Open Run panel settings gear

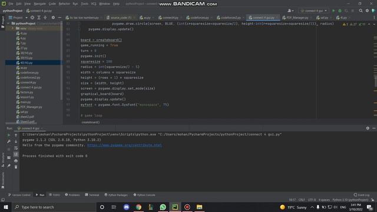click(x=368, y=128)
